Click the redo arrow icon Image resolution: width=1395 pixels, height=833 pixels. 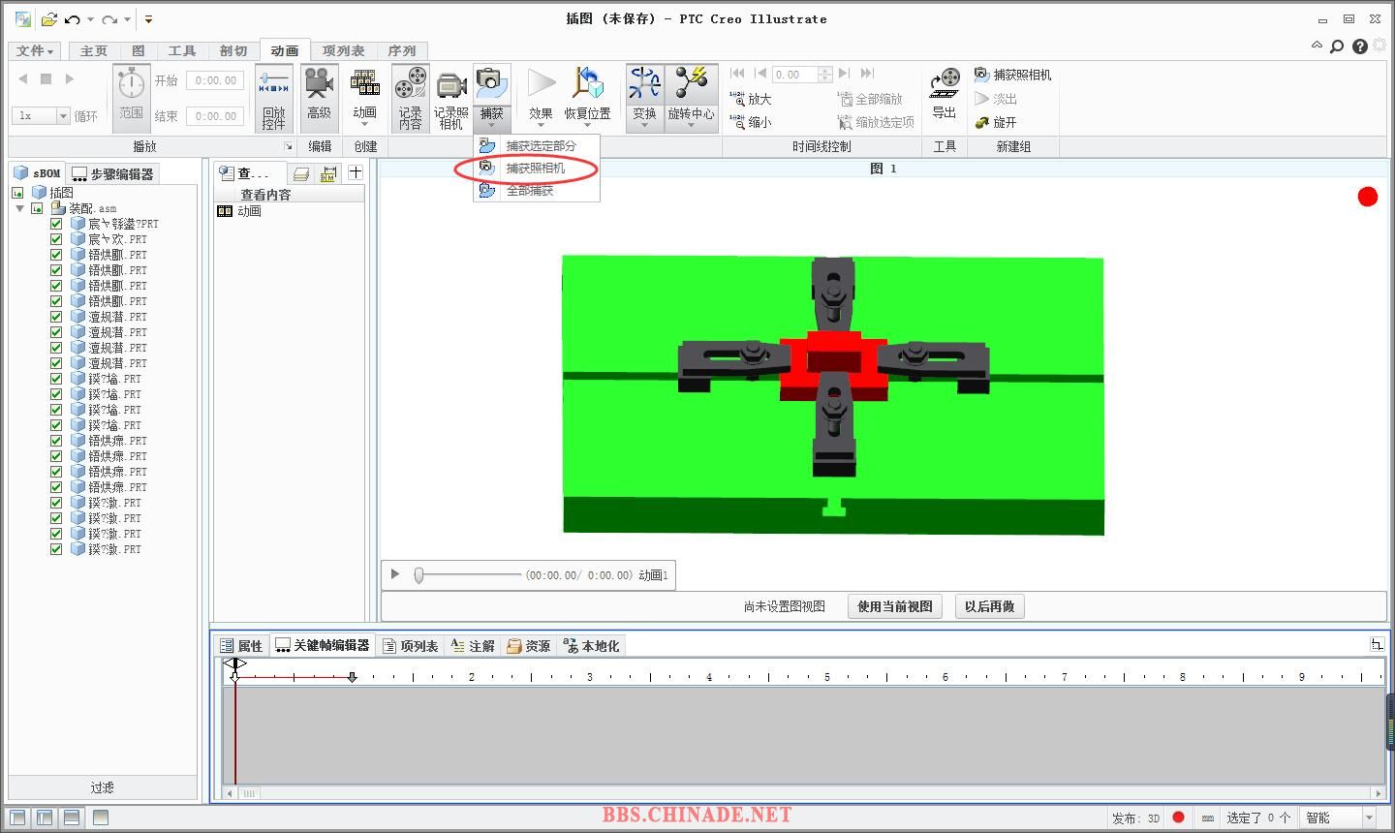(109, 18)
